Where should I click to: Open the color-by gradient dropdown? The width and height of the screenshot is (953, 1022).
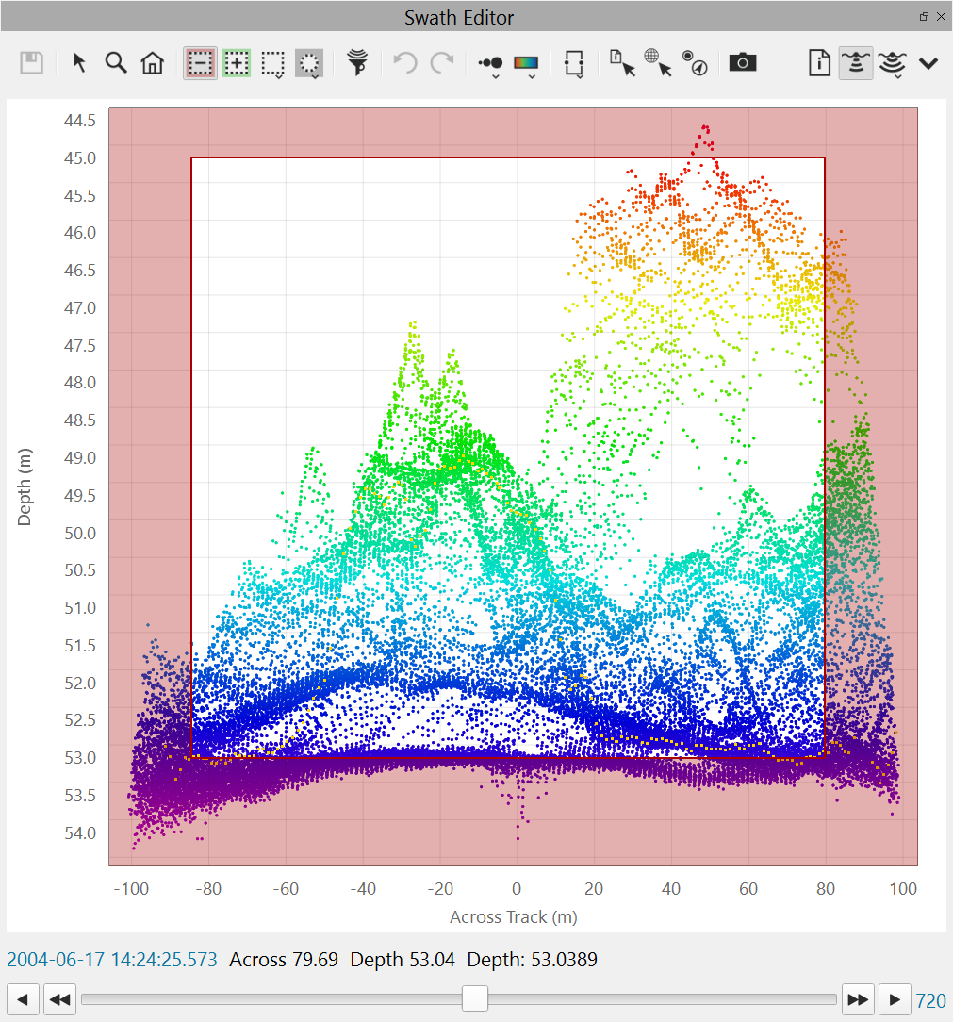pos(526,64)
